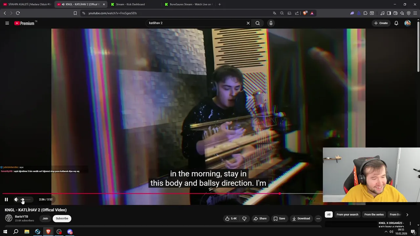Open the Brave VPN shield icon
This screenshot has height=236, width=420.
(409, 13)
